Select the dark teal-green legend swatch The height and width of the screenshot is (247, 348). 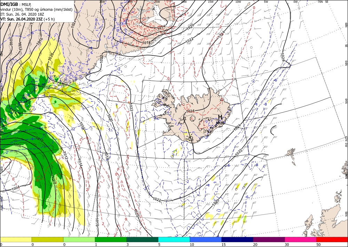pyautogui.click(x=142, y=240)
